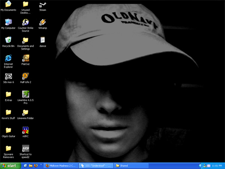The image size is (225, 169).
Task: Select the Recycle Bin icon
Action: point(8,40)
